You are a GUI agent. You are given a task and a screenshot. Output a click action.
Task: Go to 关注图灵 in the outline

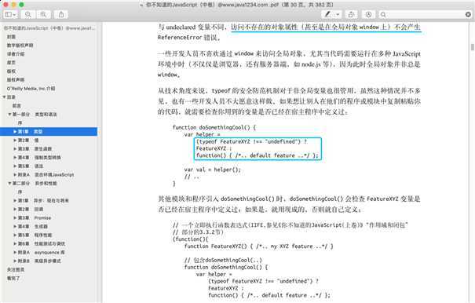[16, 269]
